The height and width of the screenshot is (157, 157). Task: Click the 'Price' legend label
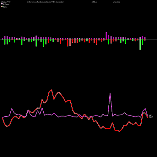point(5,7)
